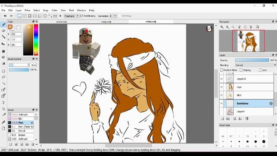Open the Layer menu
Viewport: 277px width, 156px height.
[x=19, y=10]
